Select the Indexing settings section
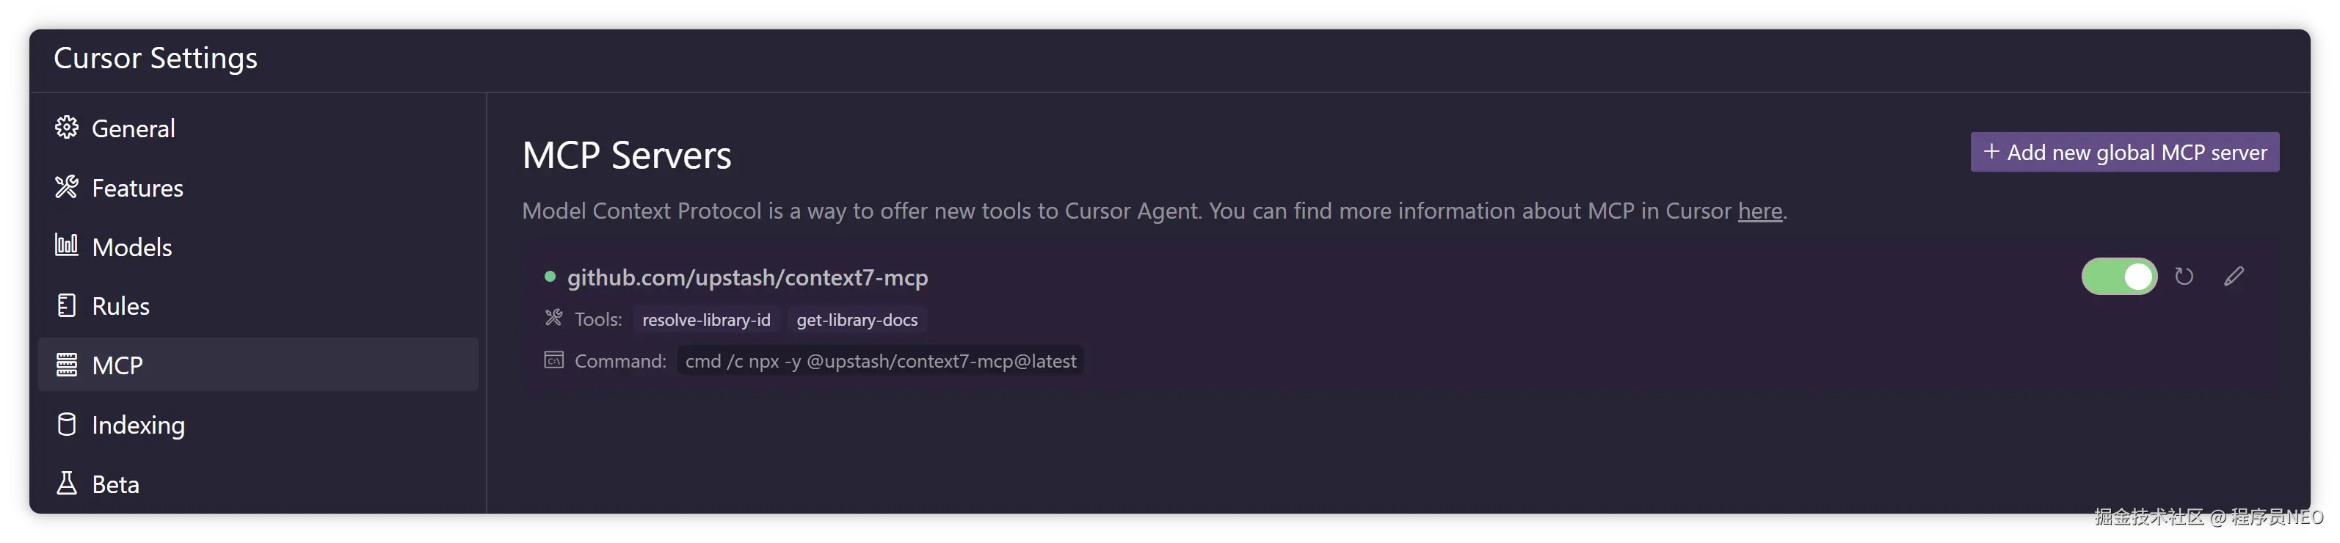 click(138, 425)
